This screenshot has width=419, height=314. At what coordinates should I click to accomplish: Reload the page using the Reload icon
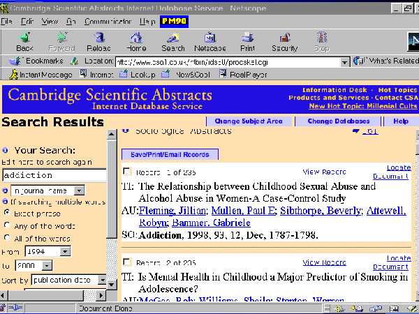(98, 42)
